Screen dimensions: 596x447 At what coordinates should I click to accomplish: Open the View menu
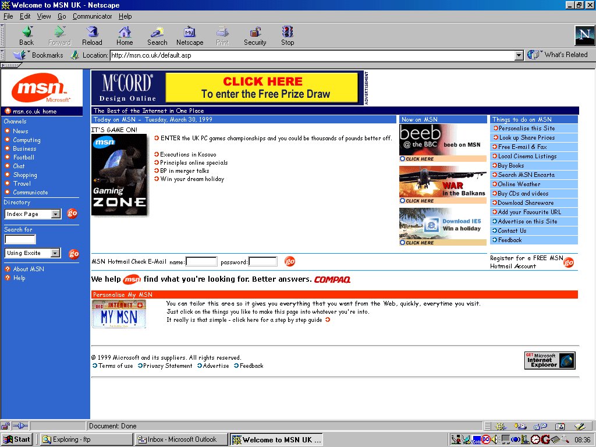click(x=44, y=16)
